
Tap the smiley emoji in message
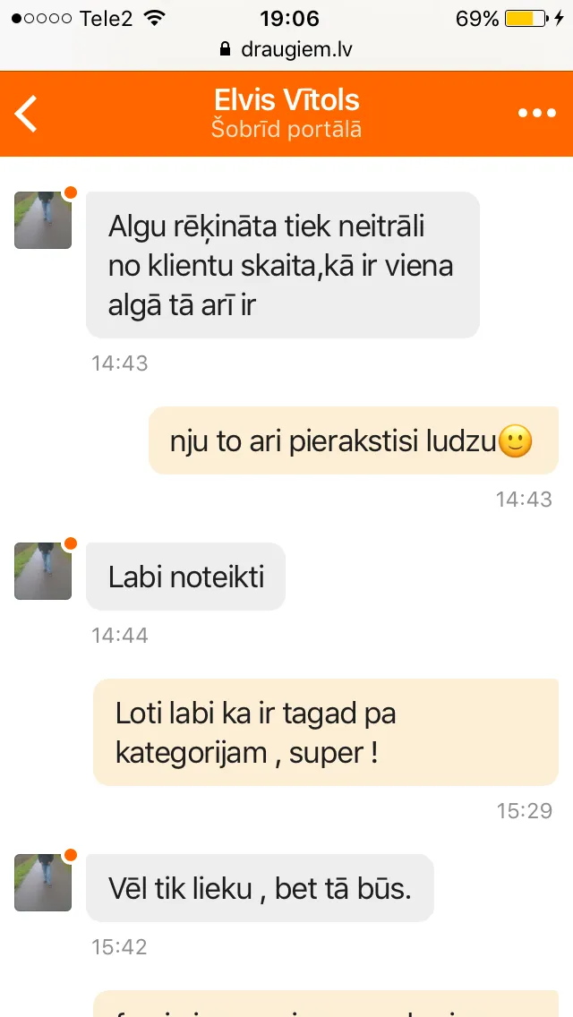pos(515,441)
